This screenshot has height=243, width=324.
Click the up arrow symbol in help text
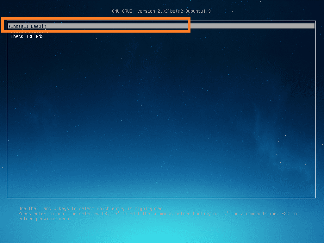pyautogui.click(x=40, y=209)
